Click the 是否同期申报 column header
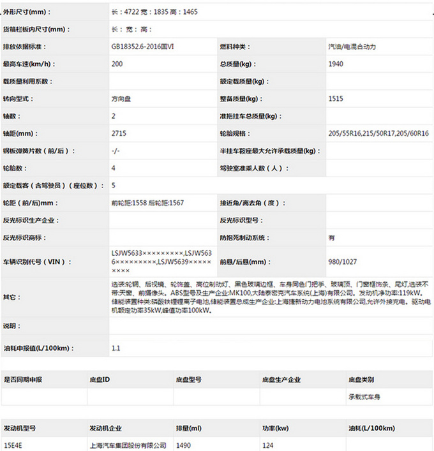The image size is (434, 451). [23, 380]
